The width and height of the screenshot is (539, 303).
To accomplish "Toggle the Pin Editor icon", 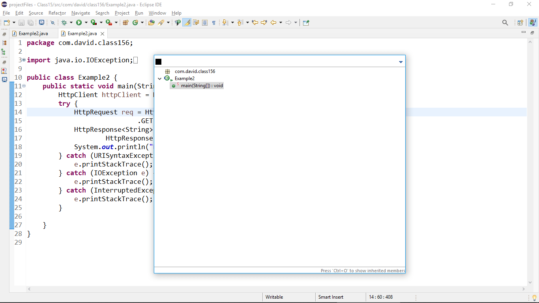I will click(x=306, y=22).
